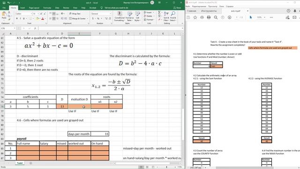Toggle Italic formatting
This screenshot has height=169, width=300.
[20, 19]
